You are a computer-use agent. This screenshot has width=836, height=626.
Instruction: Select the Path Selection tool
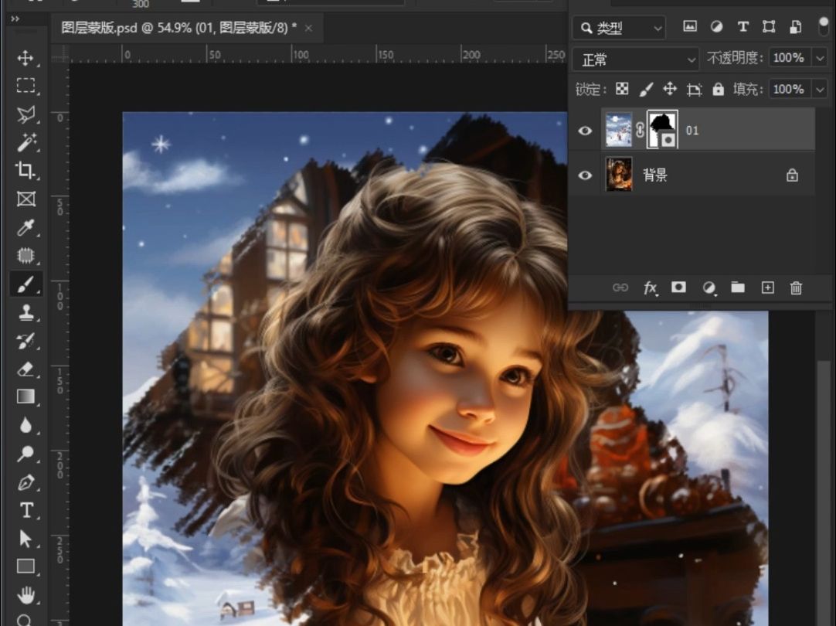click(25, 539)
